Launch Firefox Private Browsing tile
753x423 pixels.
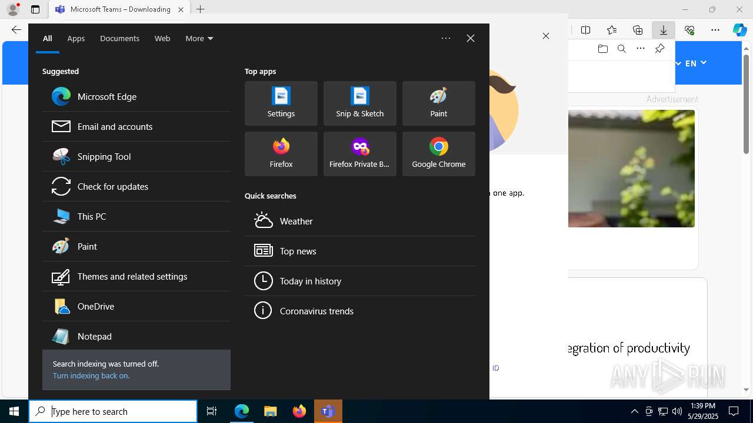pyautogui.click(x=360, y=154)
